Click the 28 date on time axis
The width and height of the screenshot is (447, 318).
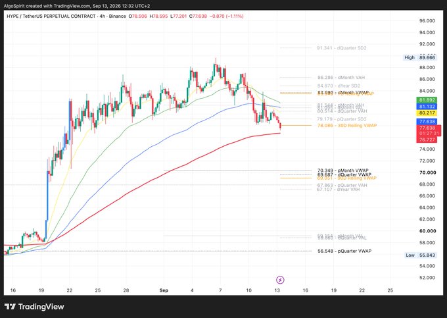[126, 290]
